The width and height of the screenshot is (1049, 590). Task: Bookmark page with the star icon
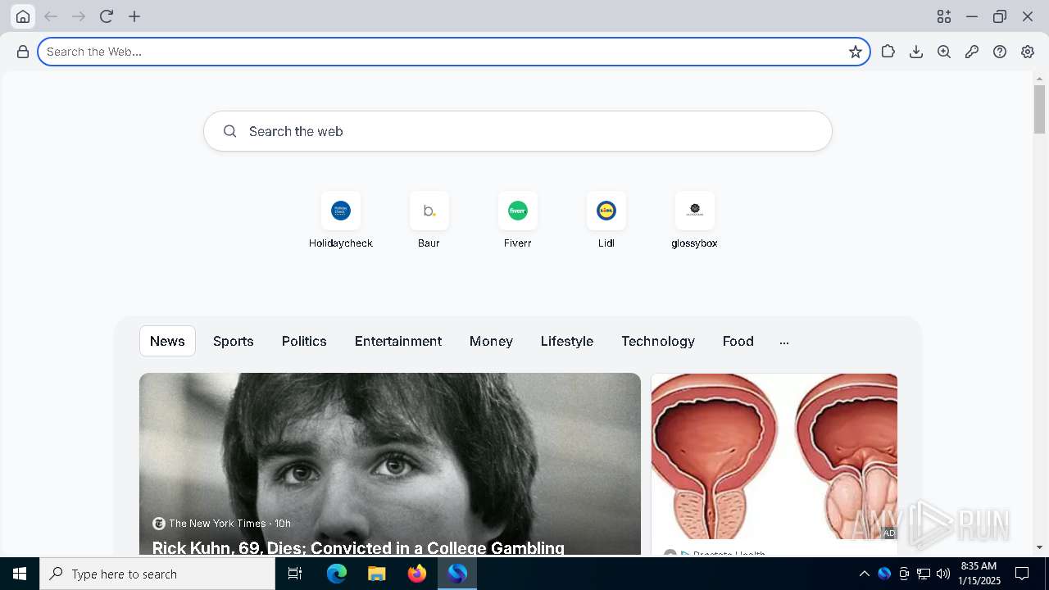coord(856,52)
